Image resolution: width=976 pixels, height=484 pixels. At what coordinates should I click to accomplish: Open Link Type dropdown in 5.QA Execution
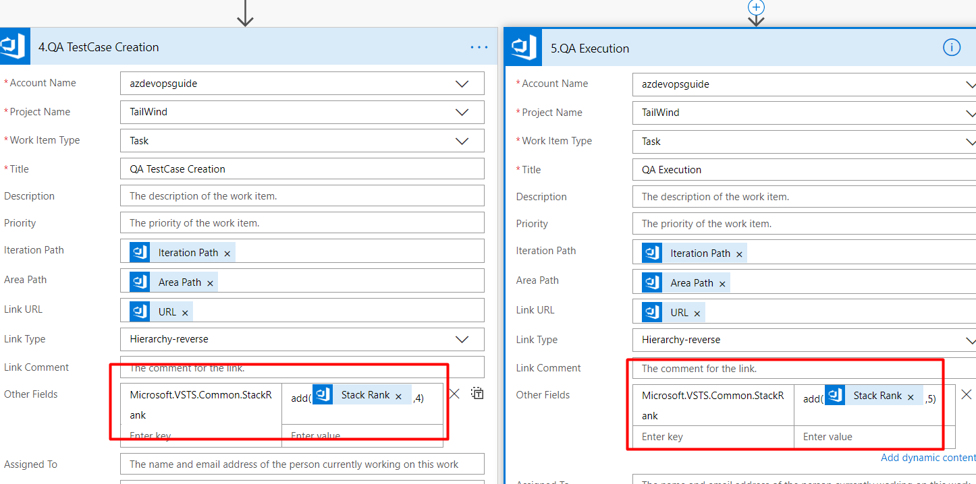[x=971, y=340]
